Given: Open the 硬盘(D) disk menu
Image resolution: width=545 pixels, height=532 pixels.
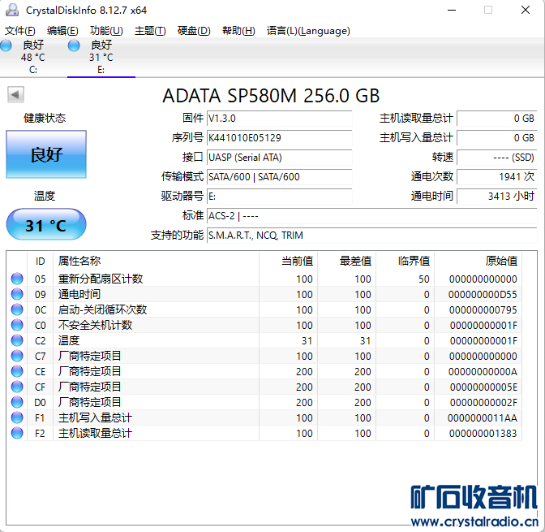Looking at the screenshot, I should click(x=194, y=31).
